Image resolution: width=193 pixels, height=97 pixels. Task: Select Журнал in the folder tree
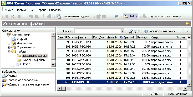click(22, 39)
